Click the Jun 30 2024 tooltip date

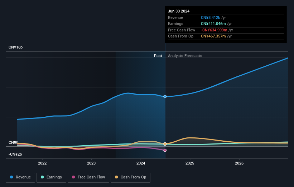[x=179, y=11]
